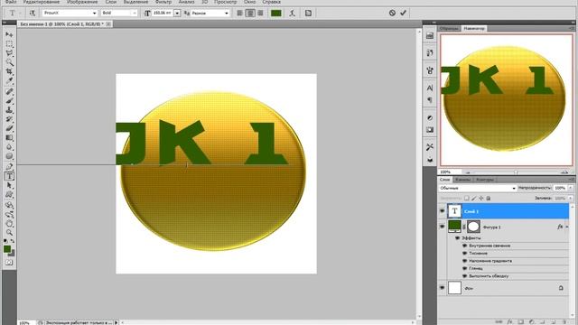Screen dimensions: 578x325
Task: Toggle Выполнить обводку effect visibility
Action: (x=464, y=276)
